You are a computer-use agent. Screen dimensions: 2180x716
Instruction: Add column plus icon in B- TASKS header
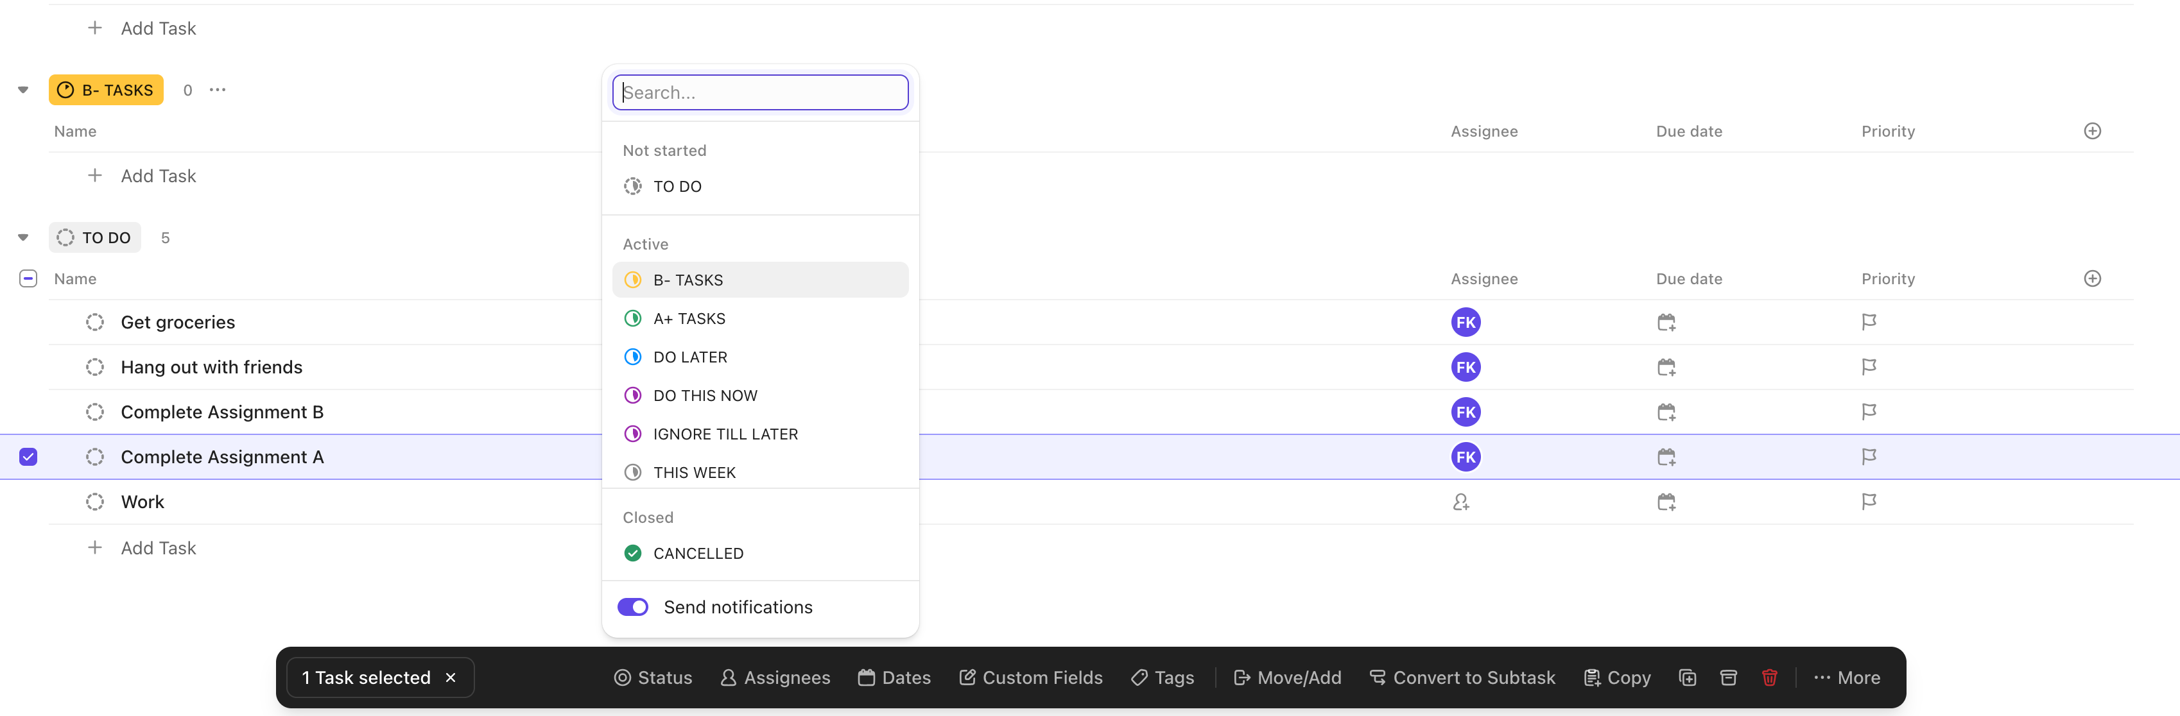[x=2092, y=131]
